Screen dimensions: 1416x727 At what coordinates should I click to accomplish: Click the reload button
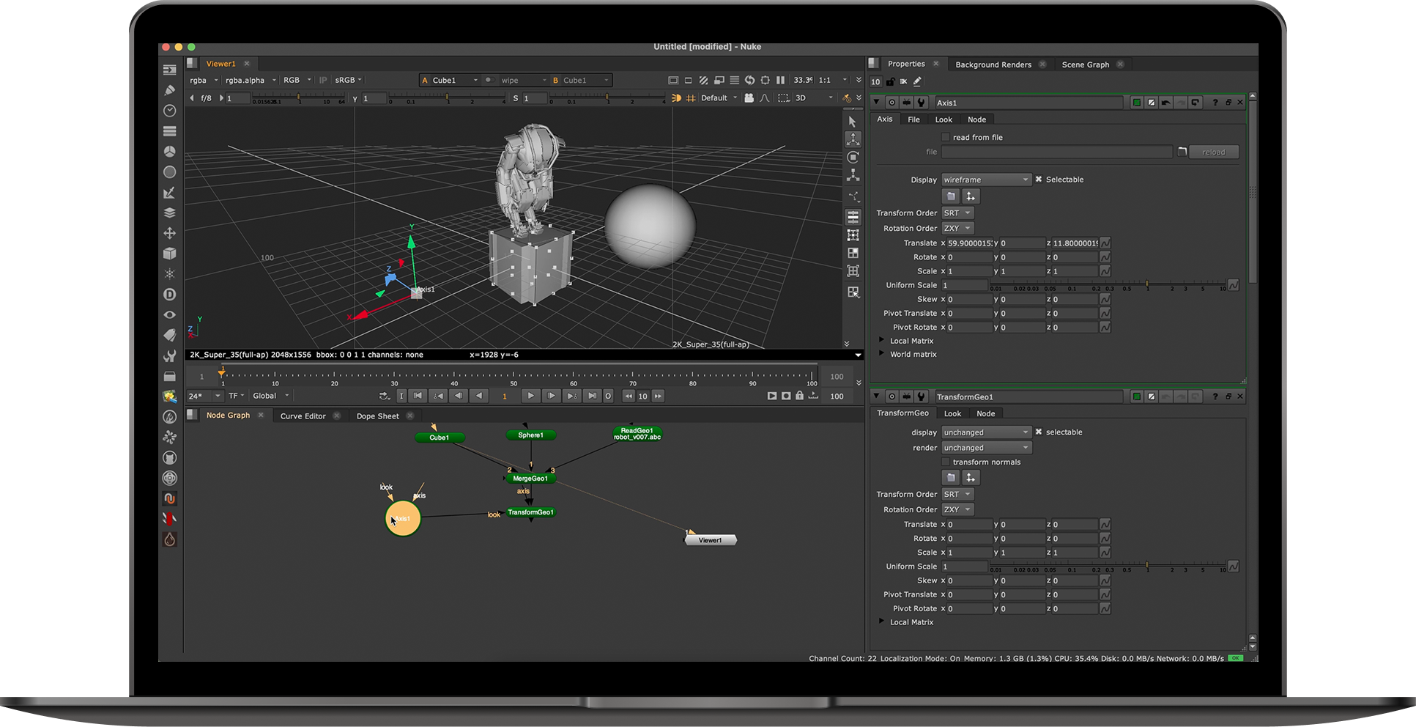[x=1213, y=152]
